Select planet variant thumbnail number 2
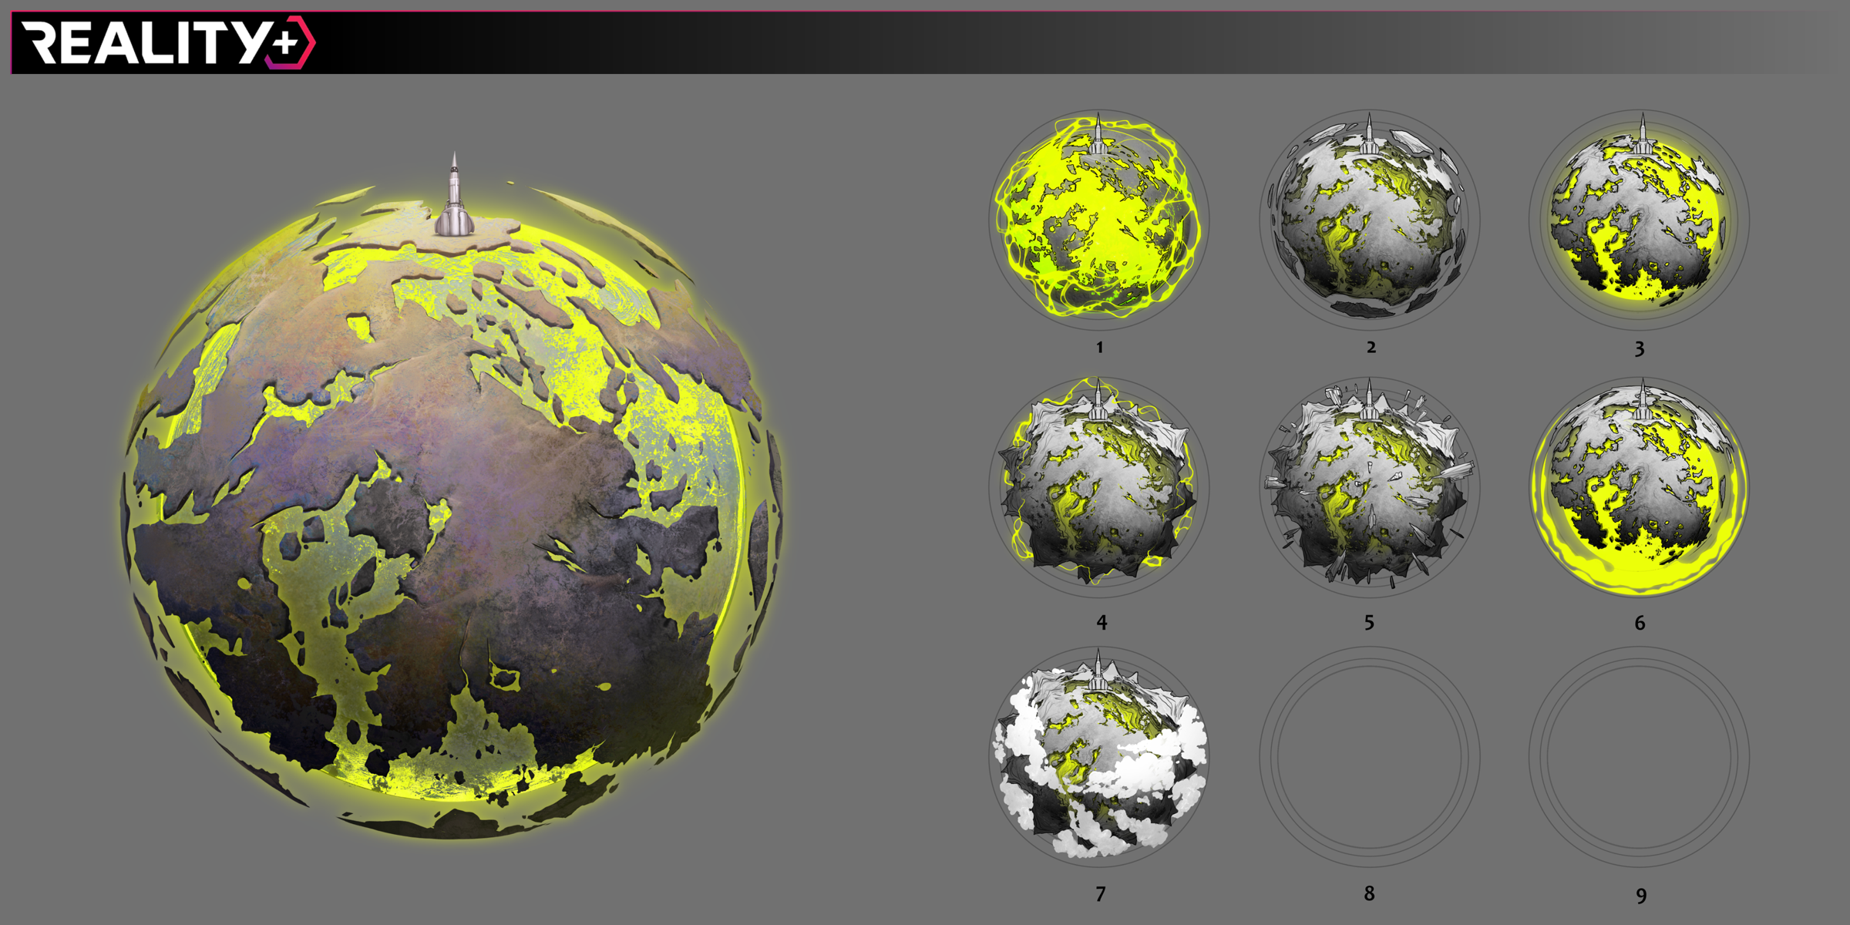 (1369, 220)
